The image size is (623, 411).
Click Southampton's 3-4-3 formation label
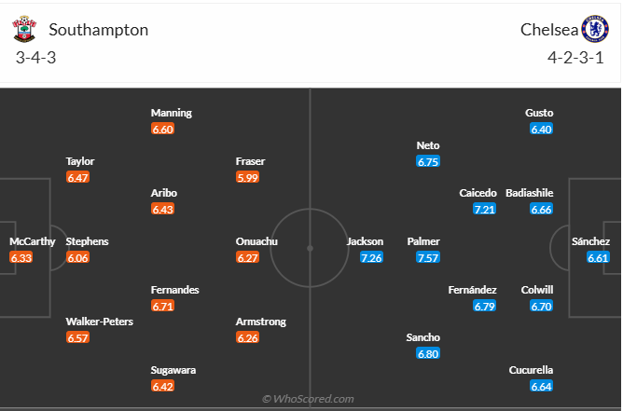coord(36,57)
